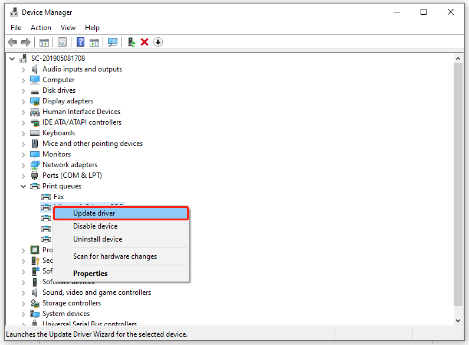469x345 pixels.
Task: Click the Keyboards category icon
Action: (x=35, y=133)
